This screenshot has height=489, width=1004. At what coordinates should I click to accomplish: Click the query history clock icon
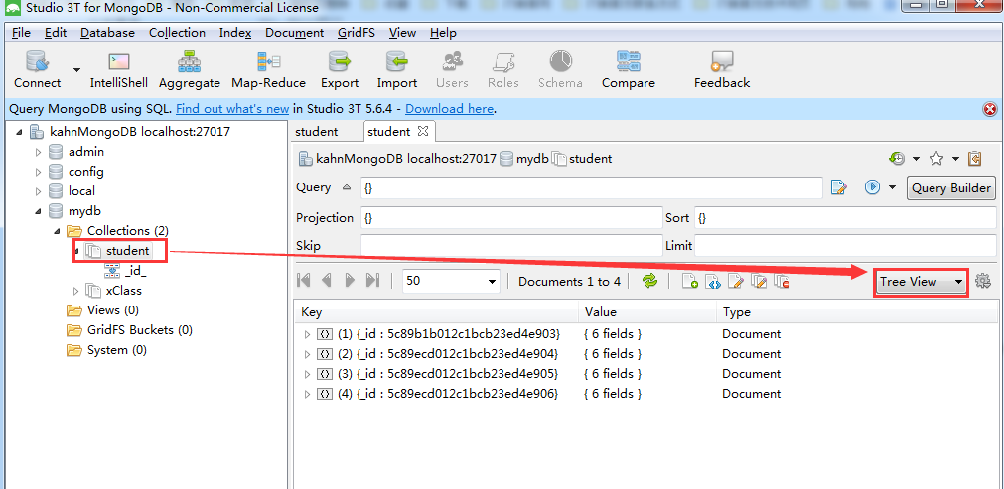tap(897, 159)
